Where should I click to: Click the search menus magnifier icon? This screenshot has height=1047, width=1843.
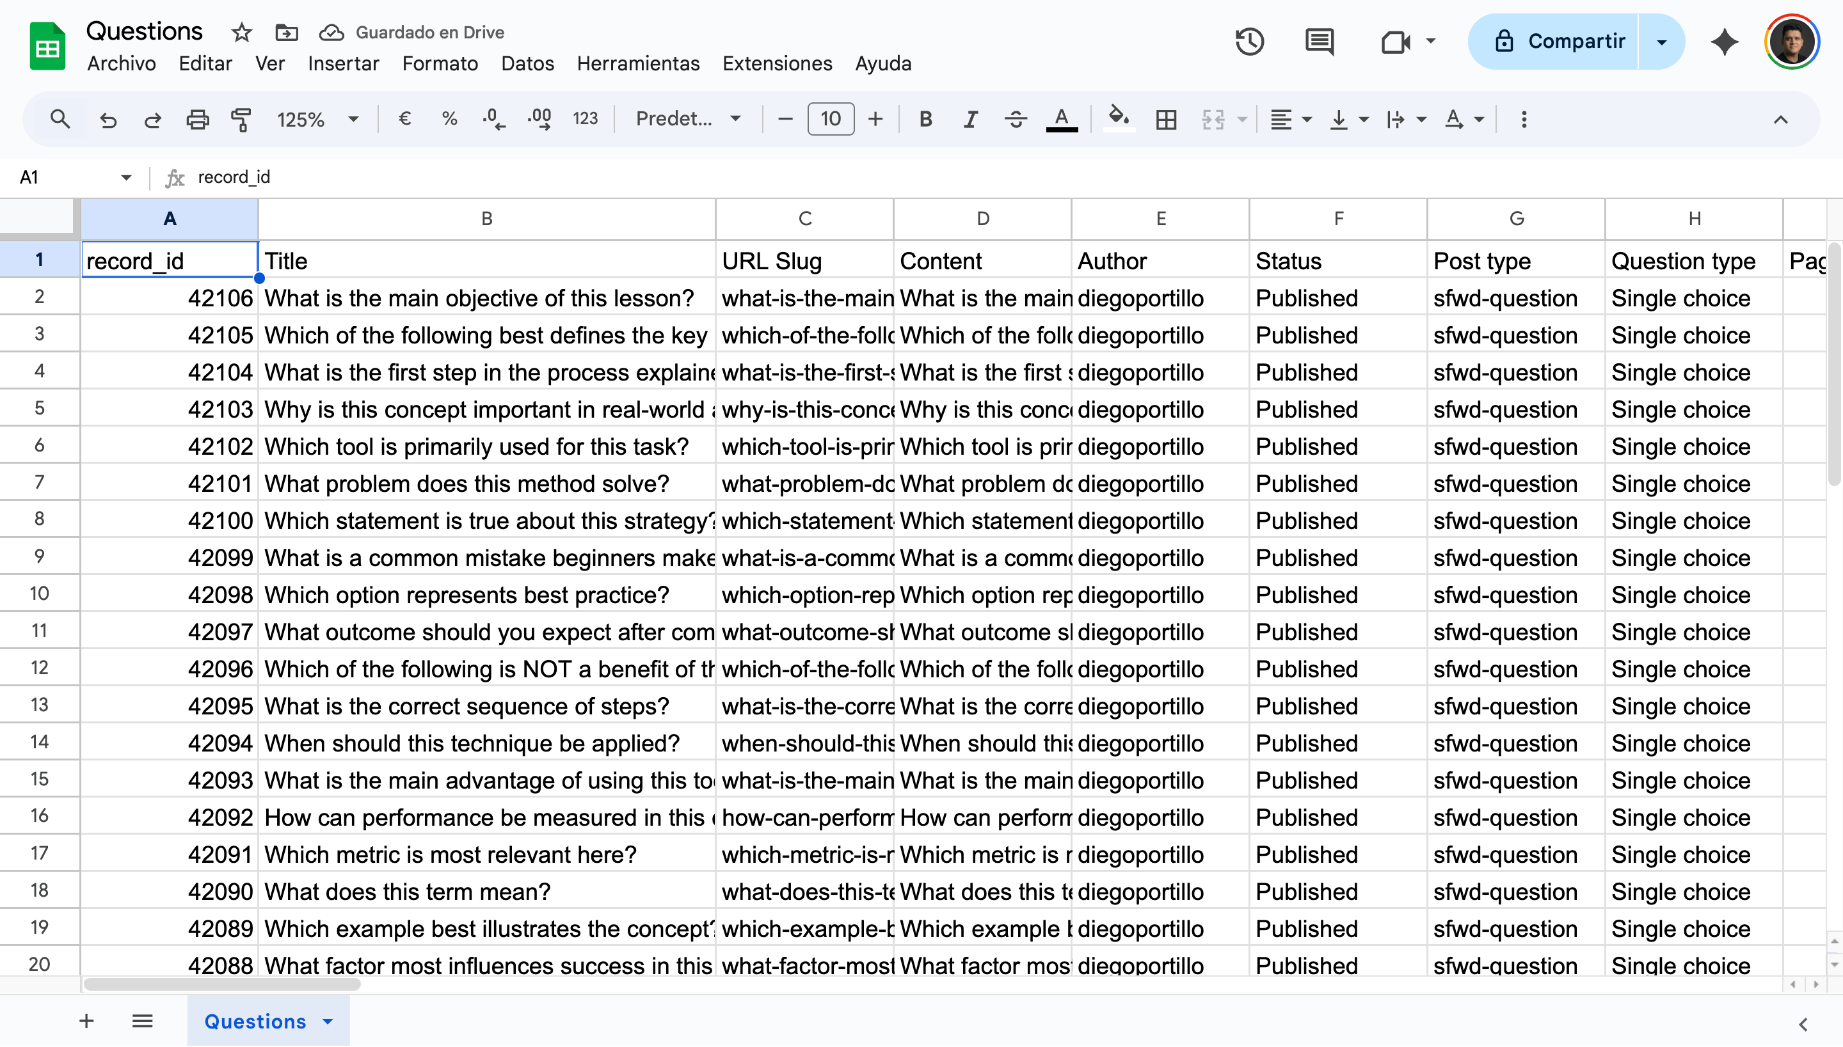(60, 120)
